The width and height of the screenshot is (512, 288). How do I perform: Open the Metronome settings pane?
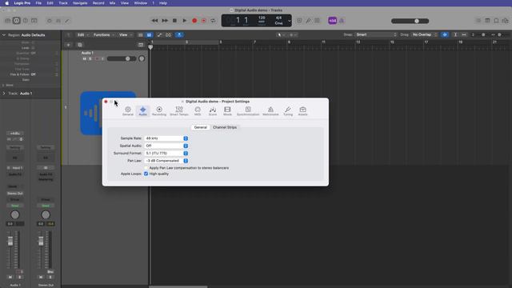tap(270, 111)
